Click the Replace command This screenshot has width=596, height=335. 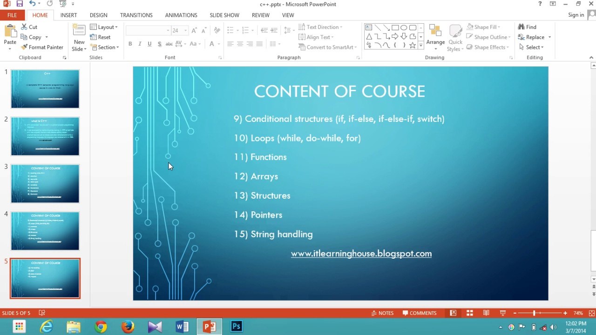(531, 37)
